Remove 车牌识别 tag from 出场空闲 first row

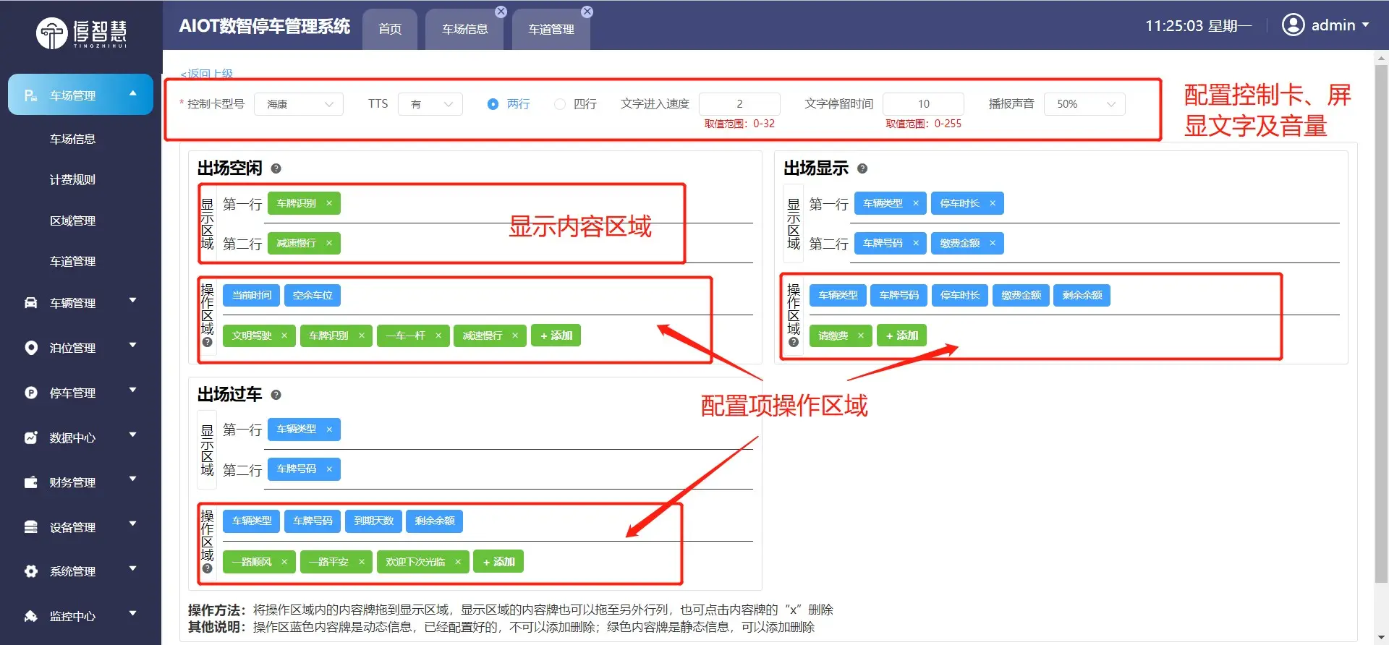(329, 203)
